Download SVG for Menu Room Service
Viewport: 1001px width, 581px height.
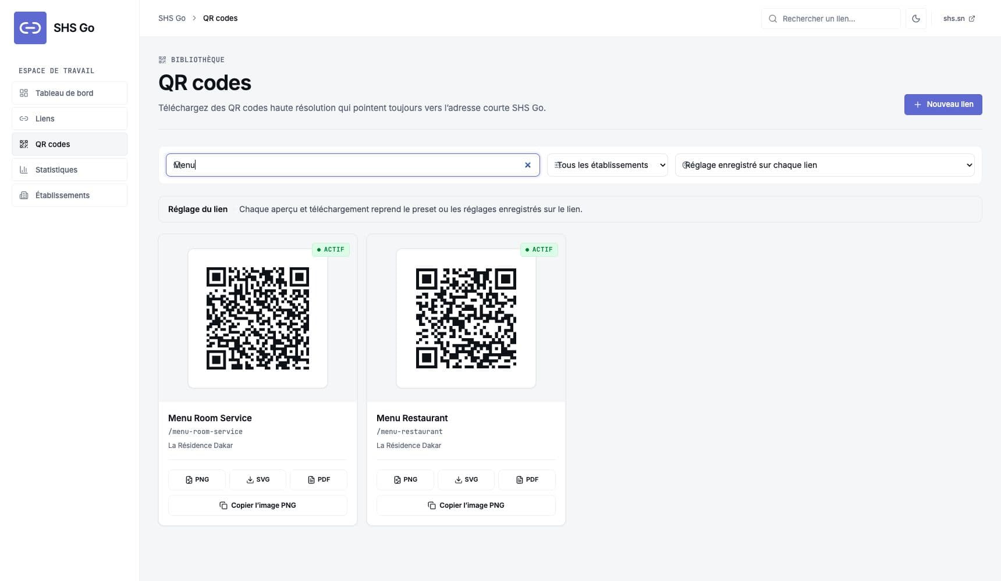click(258, 480)
